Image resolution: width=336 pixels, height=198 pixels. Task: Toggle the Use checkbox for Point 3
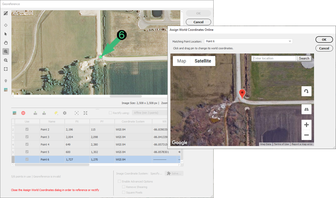(27, 137)
